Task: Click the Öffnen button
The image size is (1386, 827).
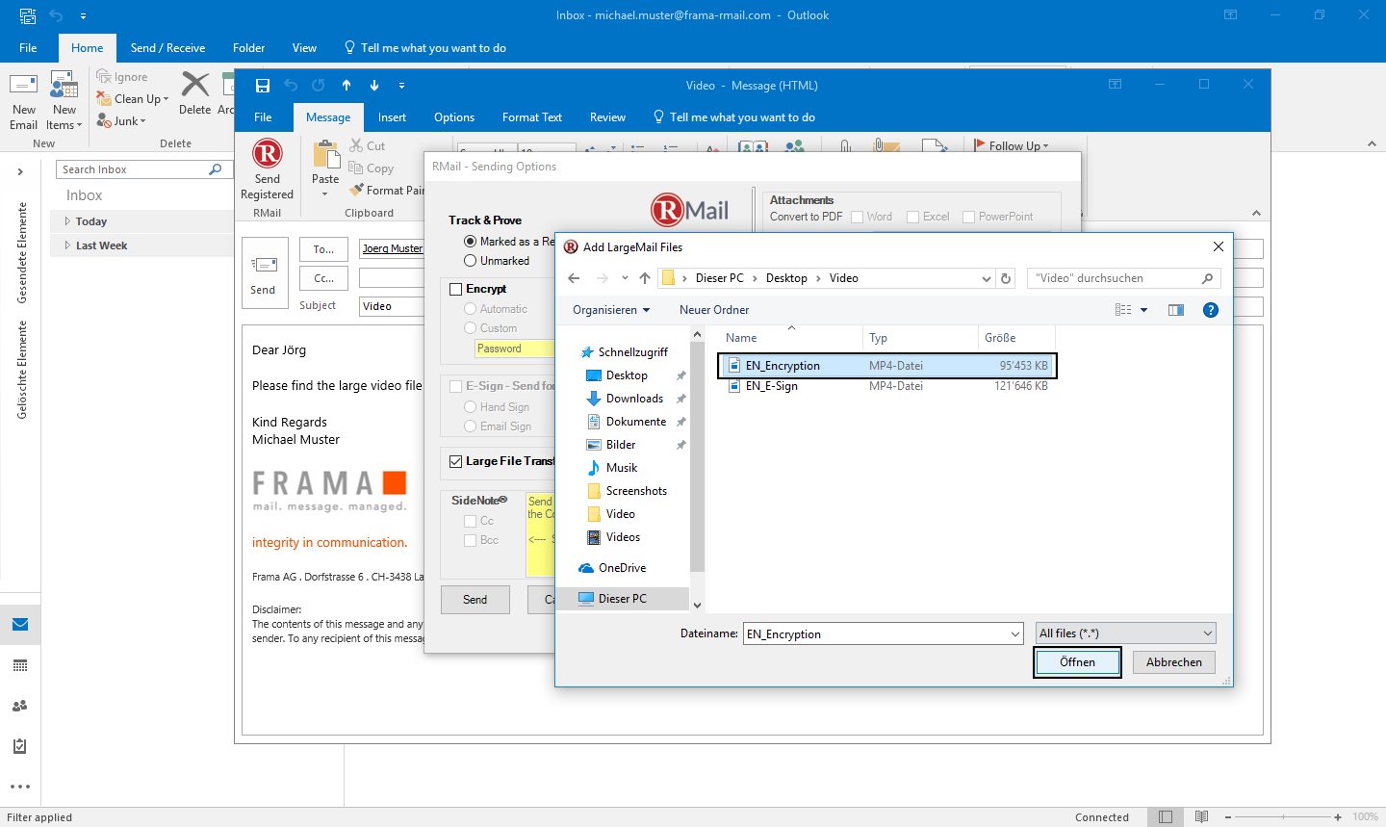Action: (x=1077, y=662)
